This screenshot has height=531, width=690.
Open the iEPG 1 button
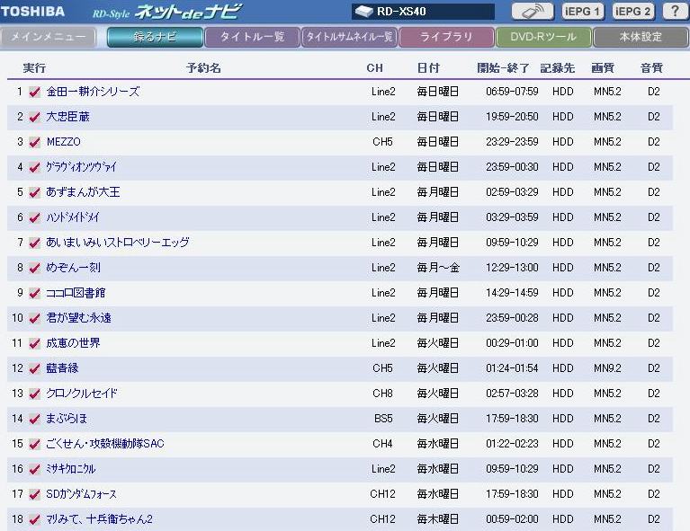point(583,12)
